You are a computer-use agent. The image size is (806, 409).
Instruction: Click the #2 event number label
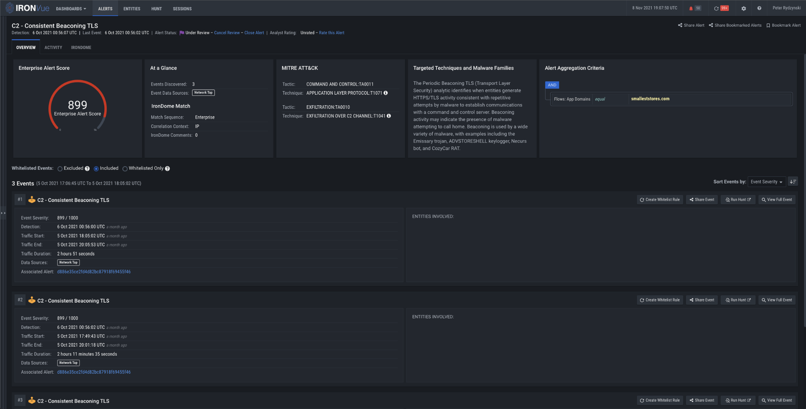click(20, 300)
